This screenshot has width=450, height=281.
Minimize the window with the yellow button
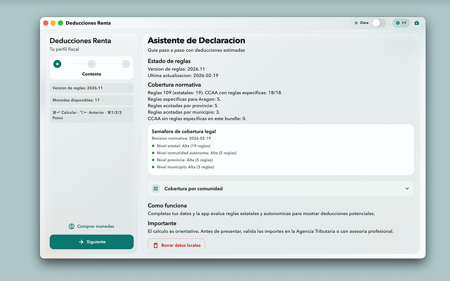point(53,23)
